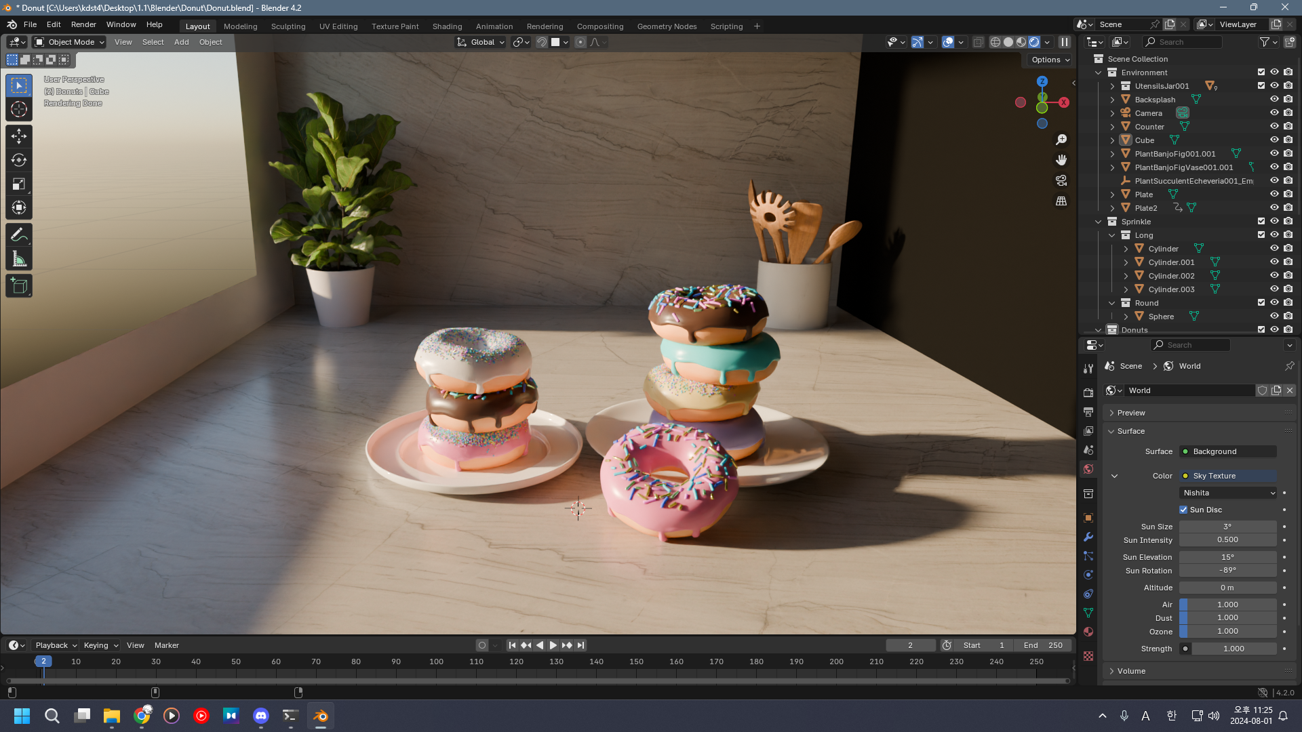Image resolution: width=1302 pixels, height=732 pixels.
Task: Select the Annotate tool
Action: tap(19, 235)
